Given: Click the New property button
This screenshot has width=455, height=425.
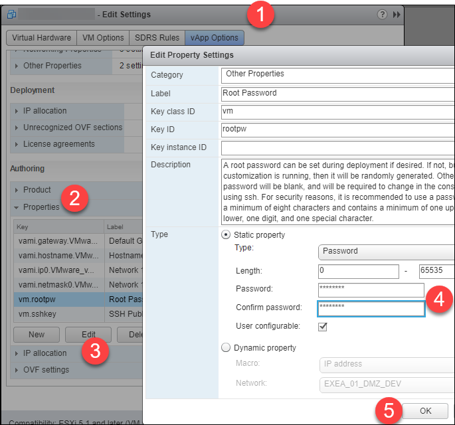Looking at the screenshot, I should (37, 335).
